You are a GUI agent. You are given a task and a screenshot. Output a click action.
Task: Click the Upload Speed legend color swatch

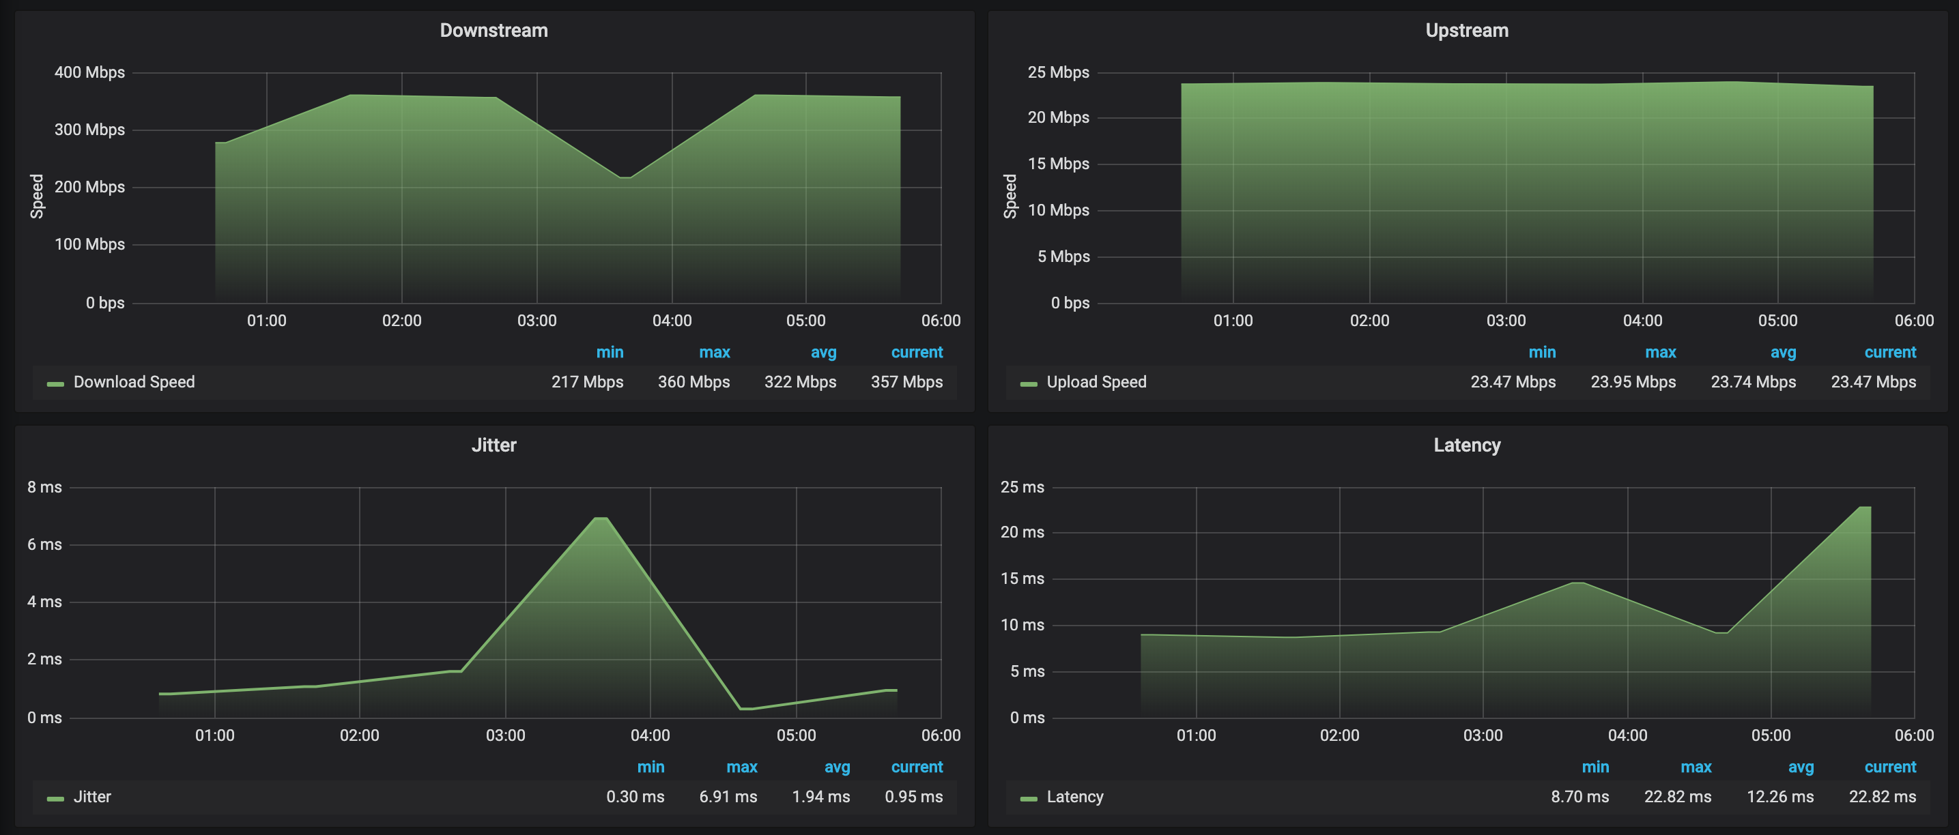tap(1028, 383)
